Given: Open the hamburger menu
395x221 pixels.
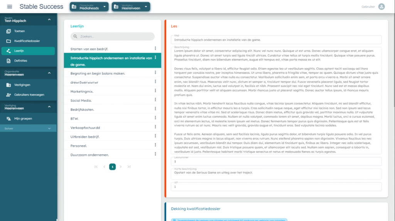Looking at the screenshot, I should click(x=10, y=7).
